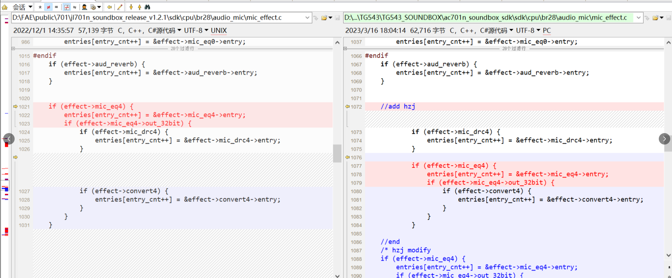Jump to Next Difference down arrow
The width and height of the screenshot is (672, 278).
point(131,7)
